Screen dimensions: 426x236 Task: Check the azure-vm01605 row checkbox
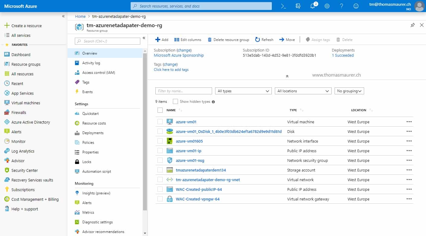(x=160, y=141)
